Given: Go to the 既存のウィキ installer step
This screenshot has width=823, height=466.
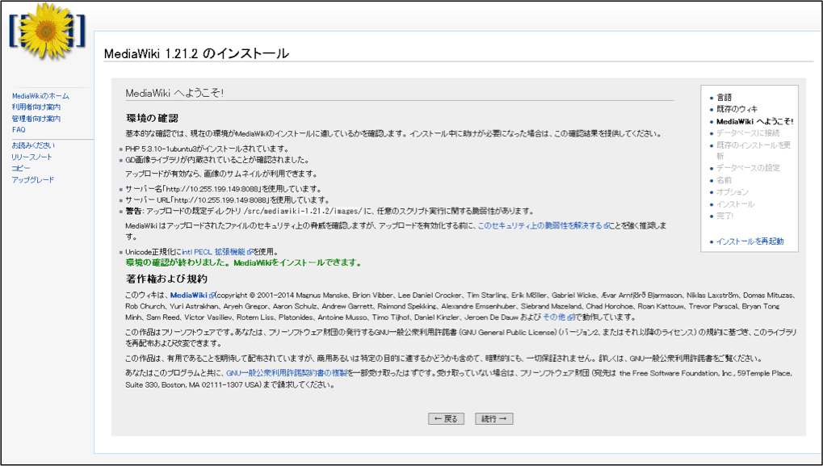Looking at the screenshot, I should 737,109.
